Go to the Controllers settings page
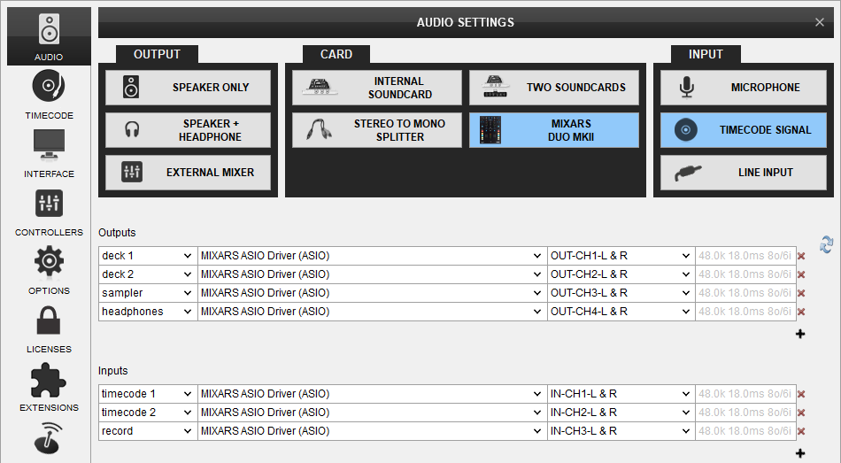This screenshot has width=841, height=463. [x=49, y=211]
